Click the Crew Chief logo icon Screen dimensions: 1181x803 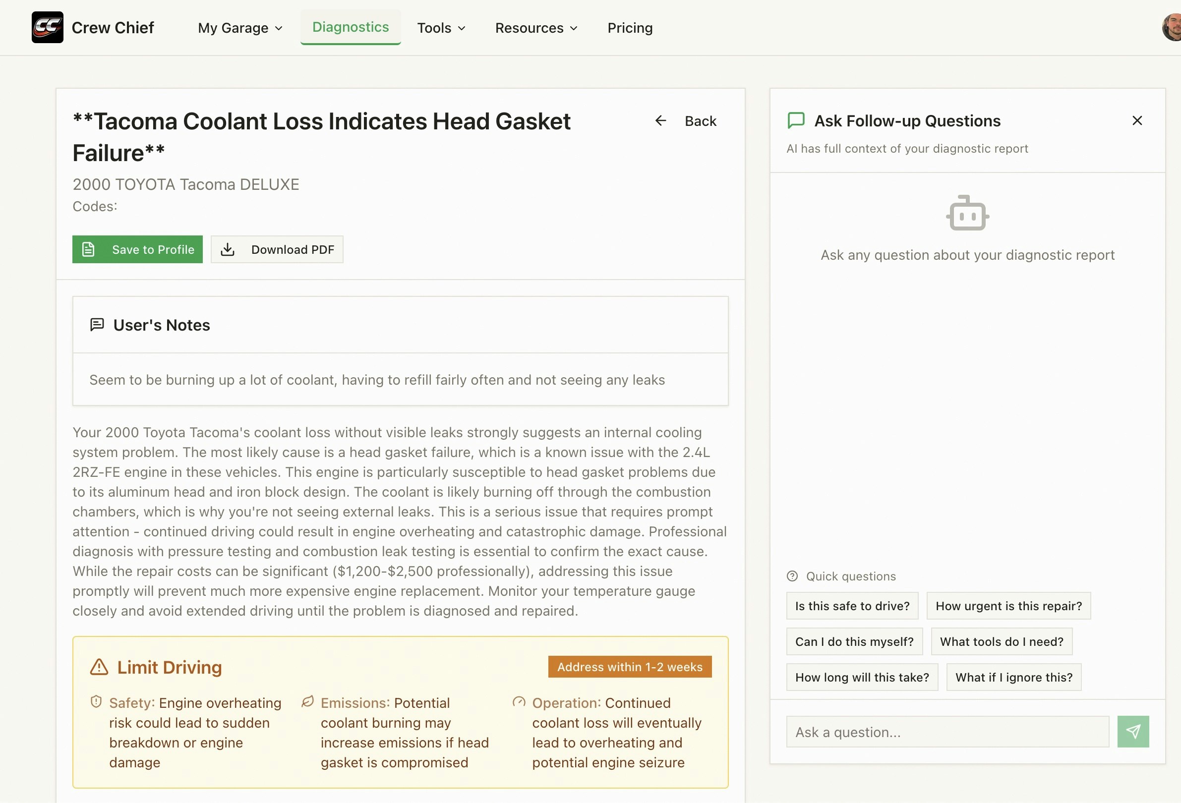[47, 27]
